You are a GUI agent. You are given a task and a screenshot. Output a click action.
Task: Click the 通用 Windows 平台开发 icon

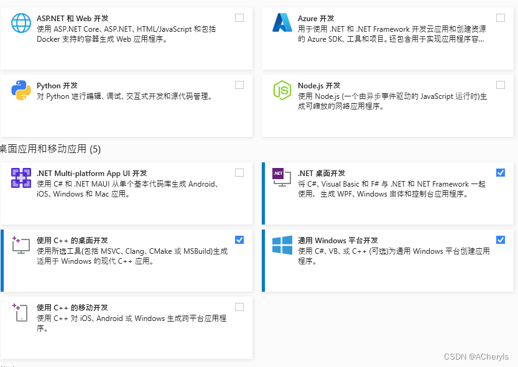pos(282,245)
